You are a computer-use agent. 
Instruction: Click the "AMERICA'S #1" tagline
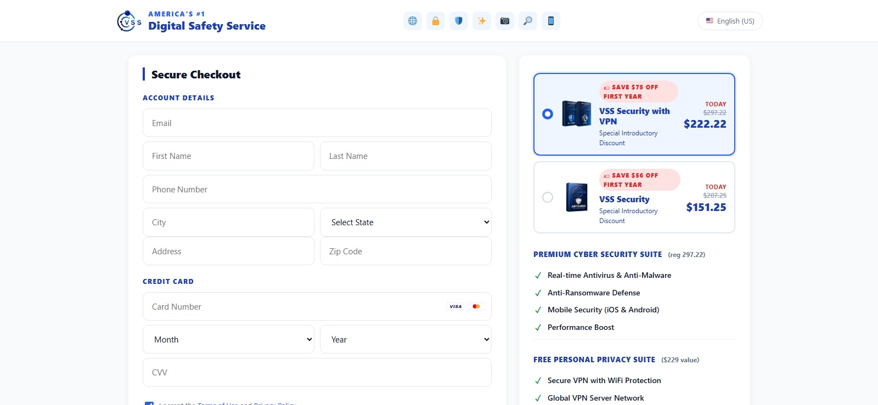click(176, 14)
